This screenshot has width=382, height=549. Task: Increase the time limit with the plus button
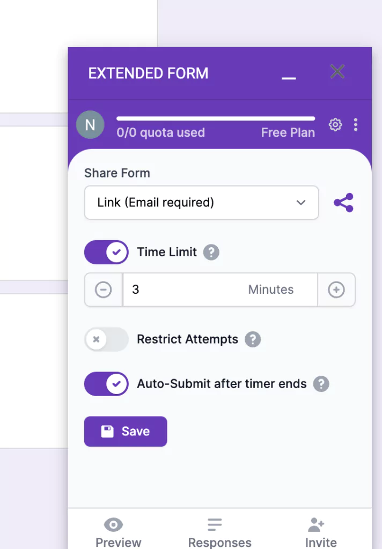coord(336,290)
